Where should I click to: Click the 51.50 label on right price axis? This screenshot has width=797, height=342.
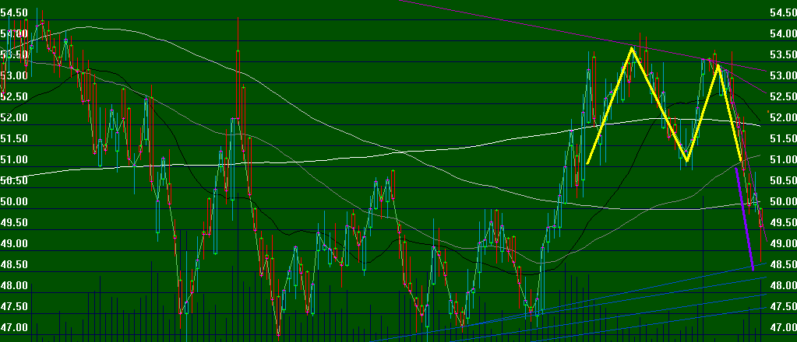point(783,138)
